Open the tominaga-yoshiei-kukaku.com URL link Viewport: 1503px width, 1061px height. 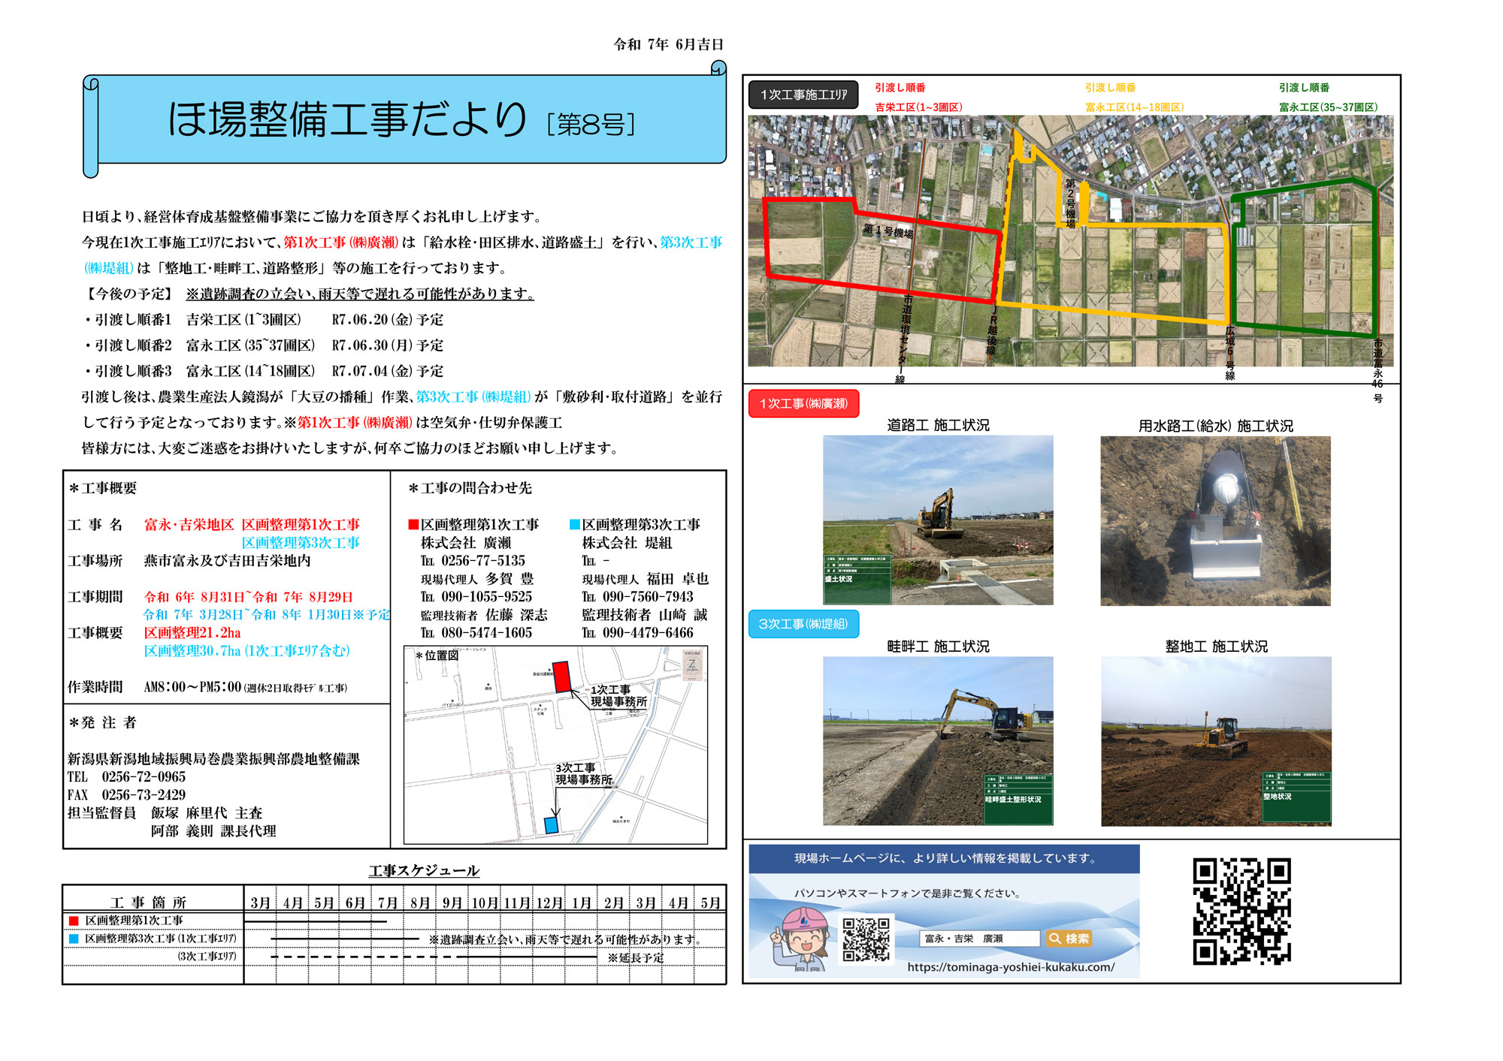[1011, 967]
